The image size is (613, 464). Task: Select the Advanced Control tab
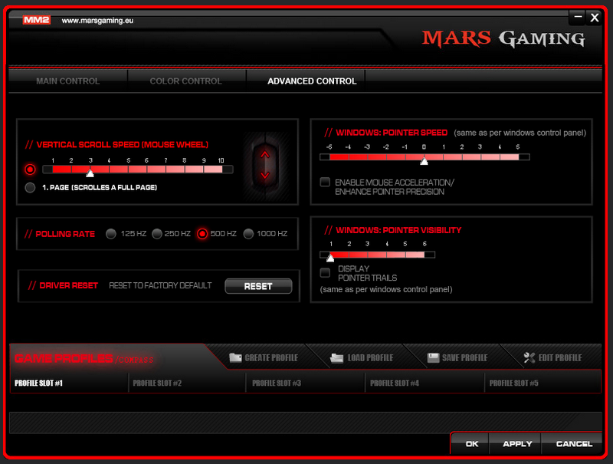pyautogui.click(x=312, y=81)
